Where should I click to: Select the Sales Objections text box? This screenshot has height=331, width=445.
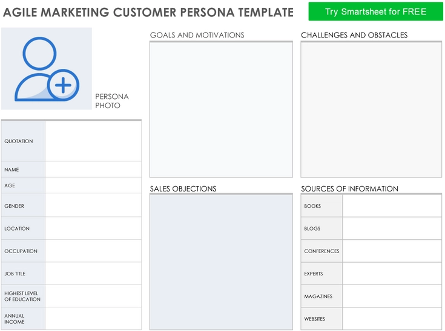coord(221,262)
